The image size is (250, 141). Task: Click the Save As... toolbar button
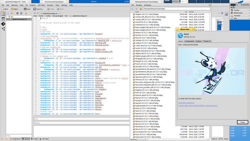[38, 9]
